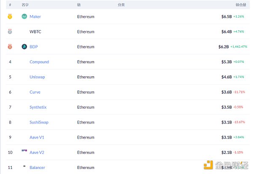Select the WBTC row name

tap(35, 32)
